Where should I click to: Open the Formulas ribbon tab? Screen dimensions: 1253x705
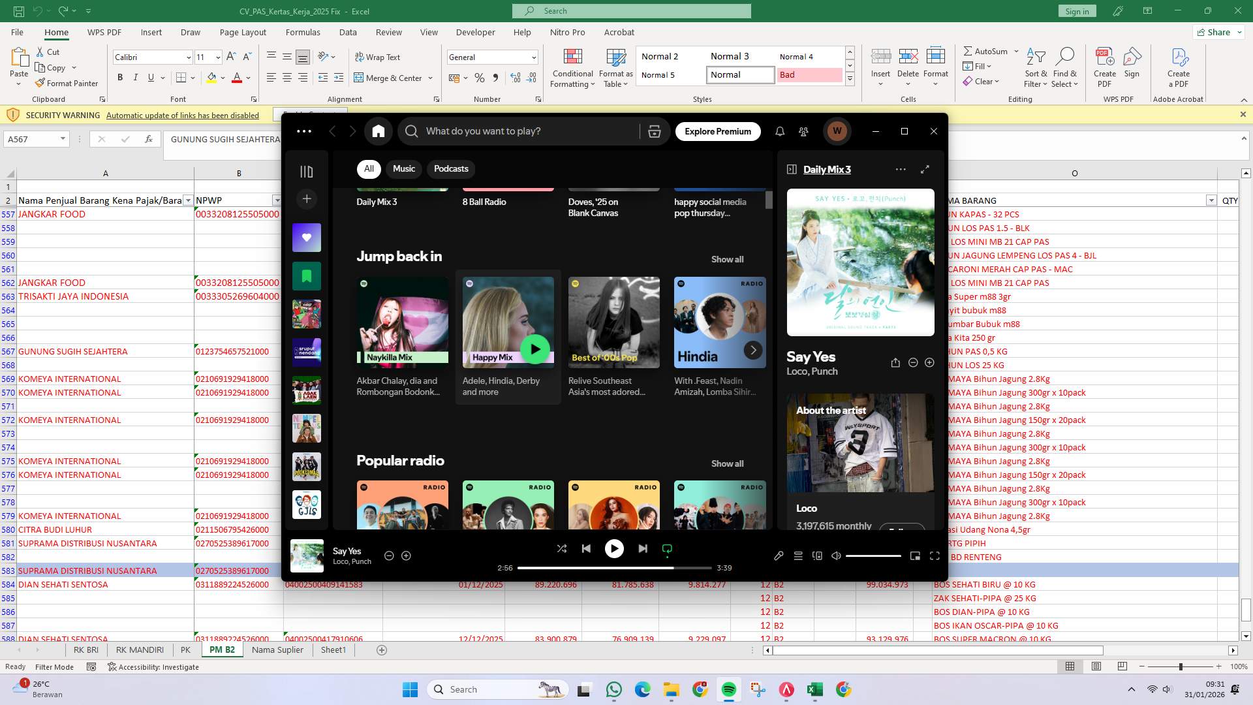(x=303, y=32)
